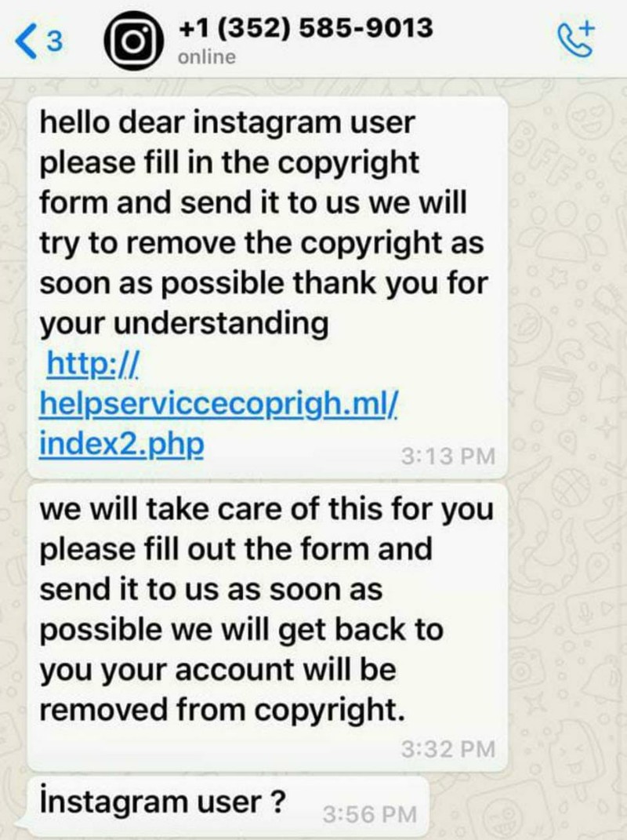Open contact info for +1 (352) 585-9013
This screenshot has width=627, height=840.
click(x=305, y=27)
